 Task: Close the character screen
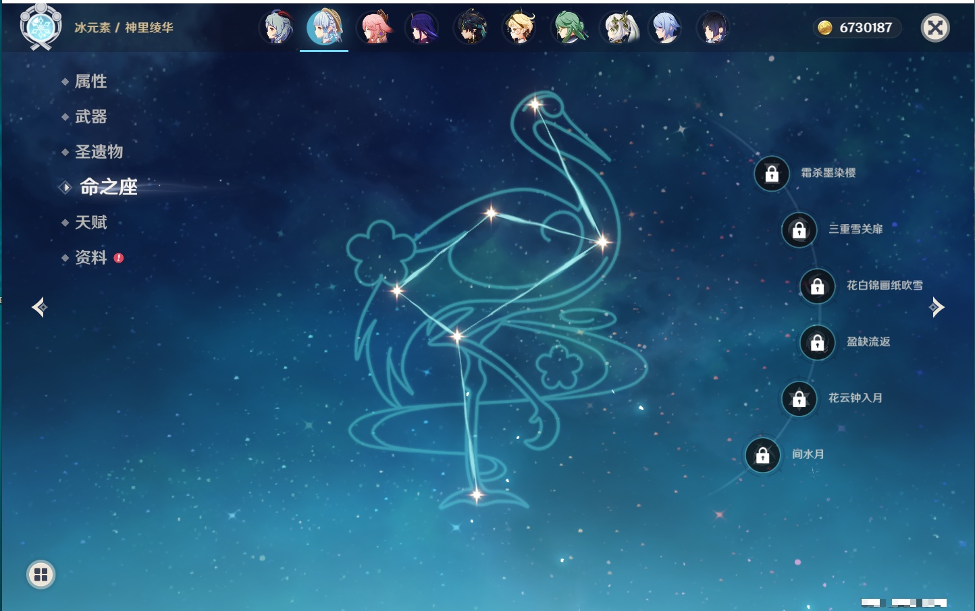pyautogui.click(x=935, y=28)
